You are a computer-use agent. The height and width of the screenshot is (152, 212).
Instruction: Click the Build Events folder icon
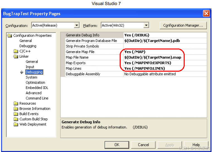click(x=16, y=114)
